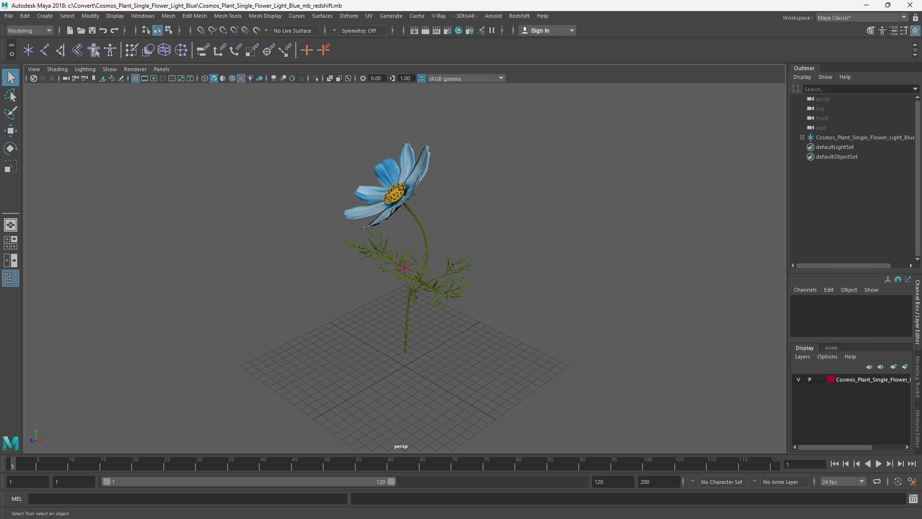Toggle viewport wireframe shading
The height and width of the screenshot is (519, 922).
pos(205,78)
